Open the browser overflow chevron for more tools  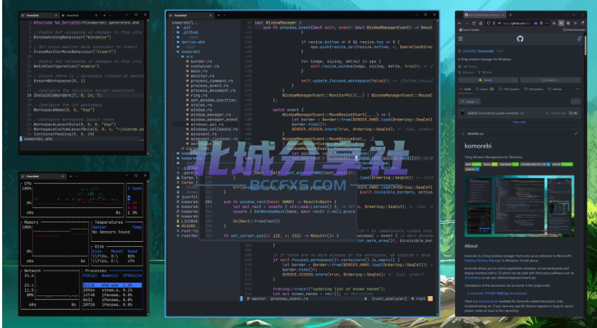(x=575, y=23)
